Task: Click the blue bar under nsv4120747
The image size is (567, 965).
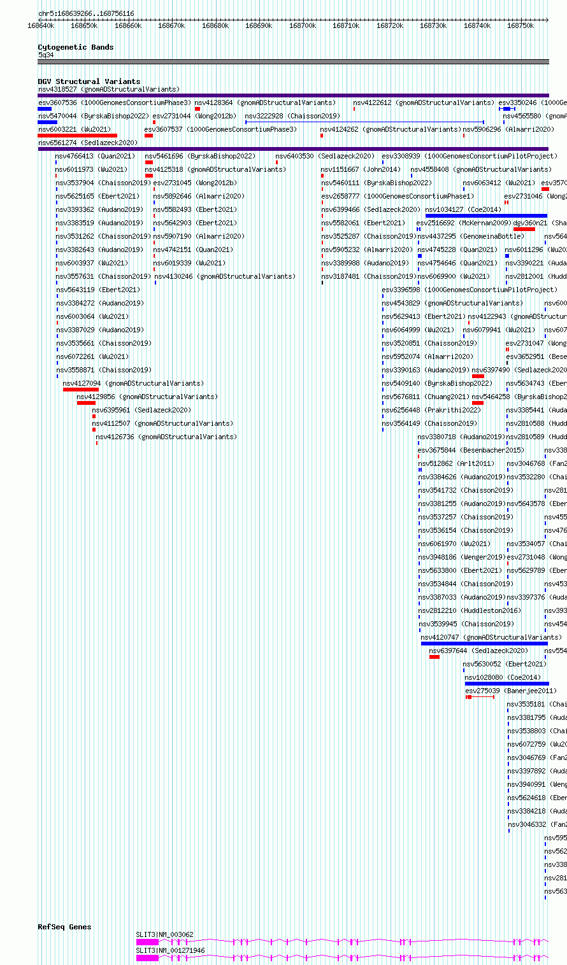Action: [484, 644]
